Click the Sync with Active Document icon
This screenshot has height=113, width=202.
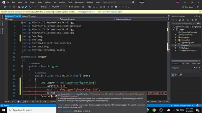coord(193,20)
